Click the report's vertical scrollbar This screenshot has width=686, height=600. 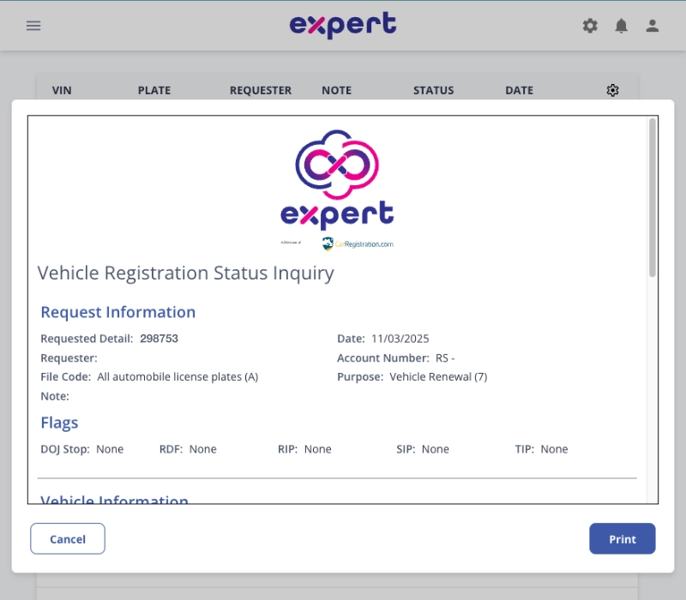coord(653,197)
